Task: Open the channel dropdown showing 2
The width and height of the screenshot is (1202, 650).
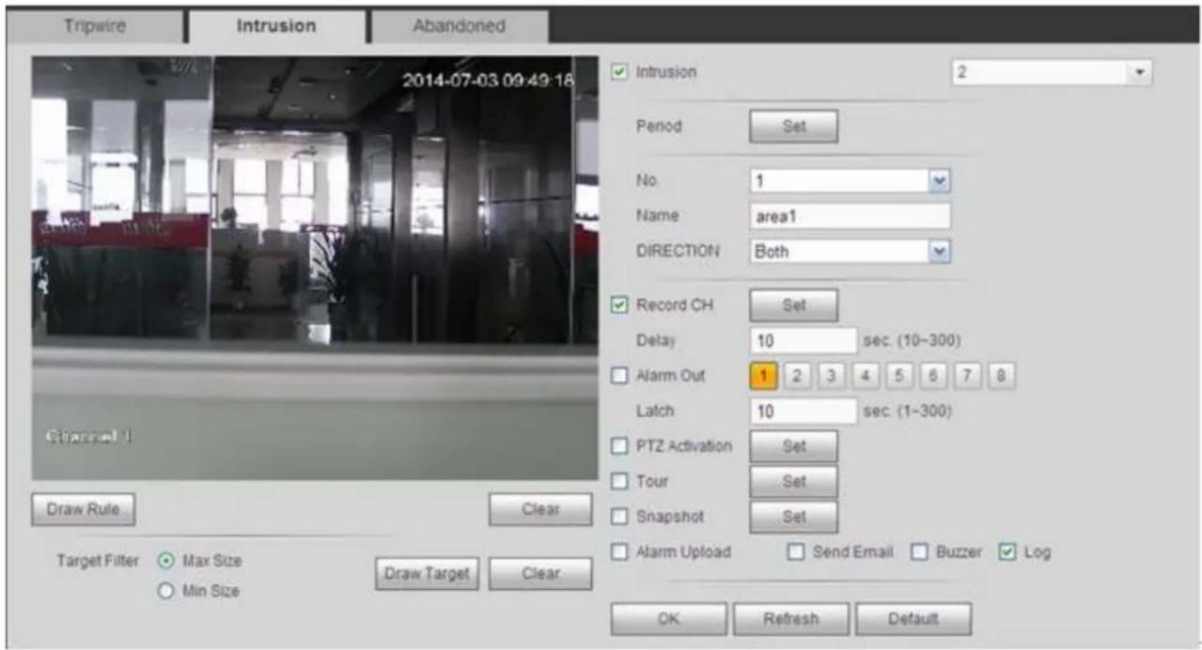Action: click(x=1052, y=72)
